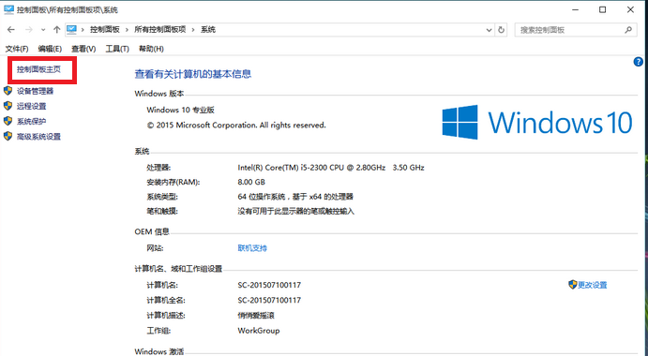Click 更改设置 link
Screen dimensions: 648x356
pos(593,285)
